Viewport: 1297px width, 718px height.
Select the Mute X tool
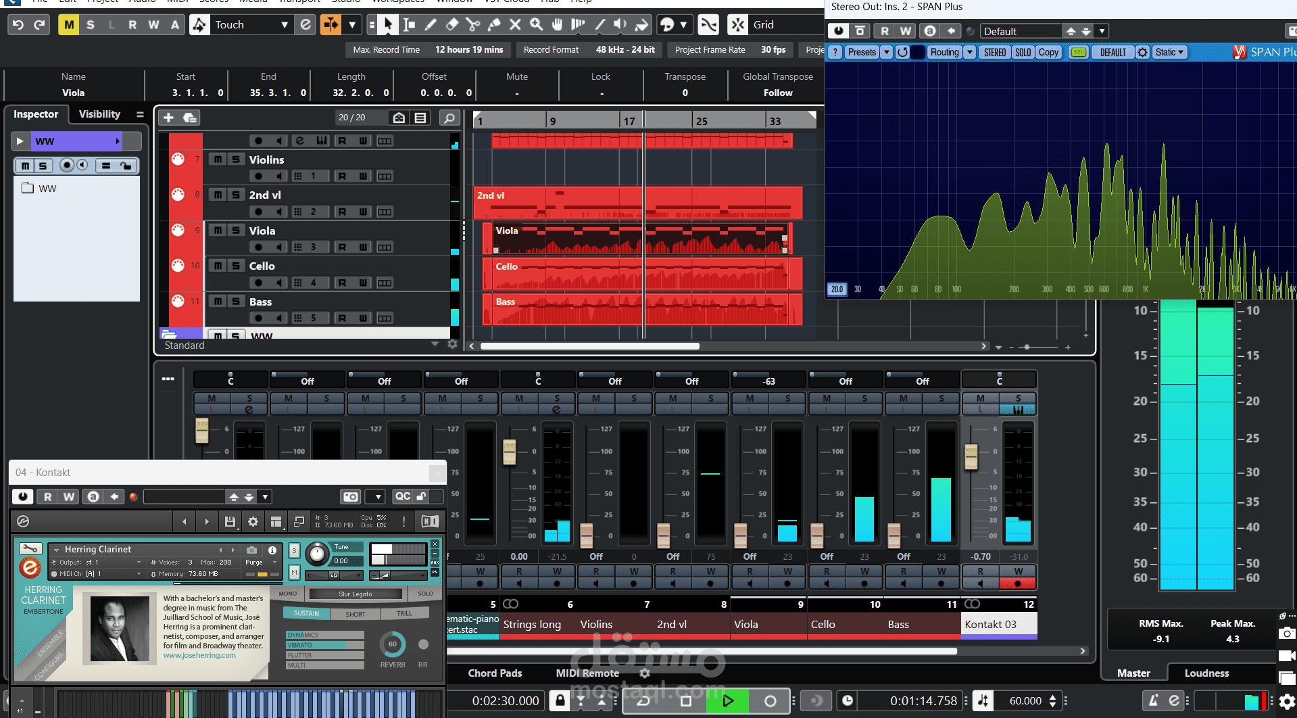point(515,25)
